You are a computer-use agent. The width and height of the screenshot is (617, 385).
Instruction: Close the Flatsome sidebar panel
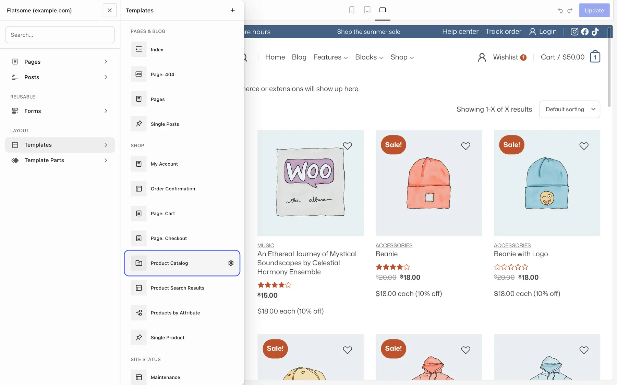click(x=110, y=10)
